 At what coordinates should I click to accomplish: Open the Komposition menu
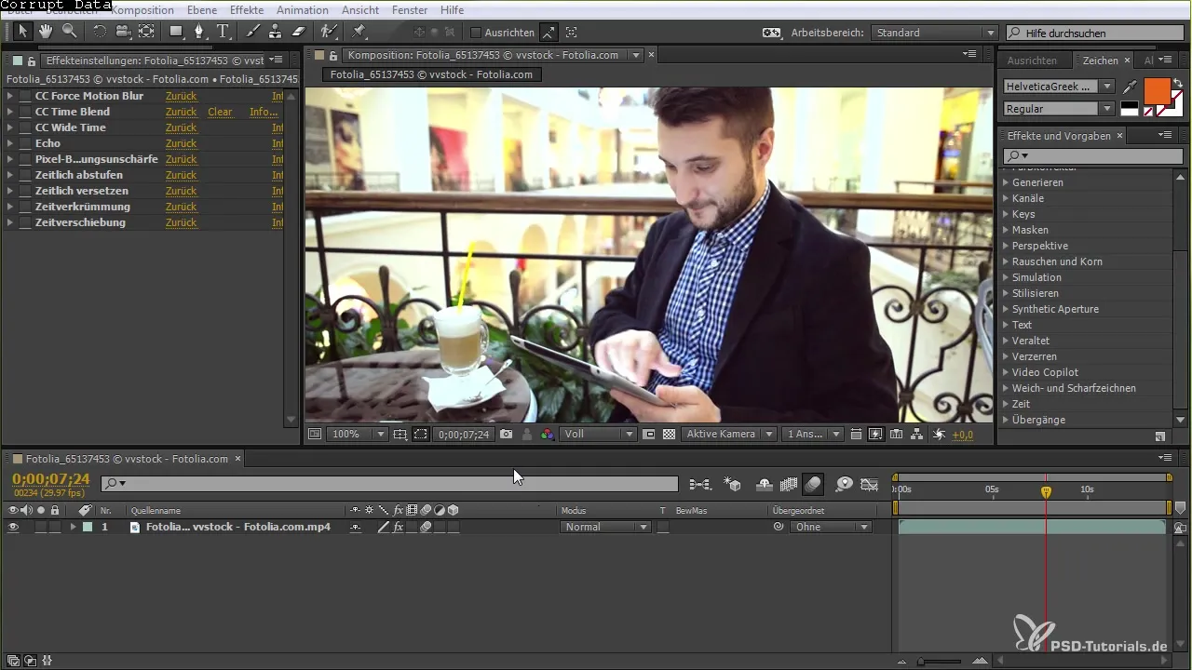point(142,10)
